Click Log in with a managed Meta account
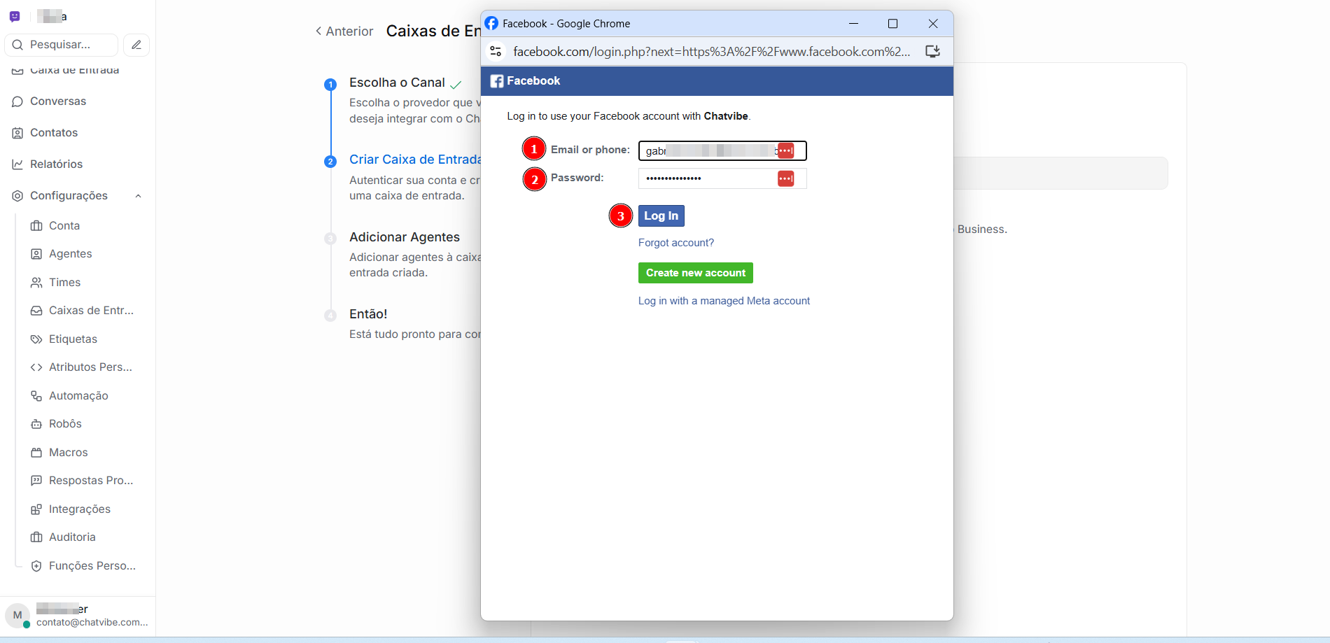This screenshot has height=643, width=1330. pos(724,301)
